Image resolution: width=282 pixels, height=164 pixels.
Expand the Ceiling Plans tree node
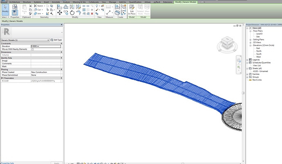click(250, 39)
